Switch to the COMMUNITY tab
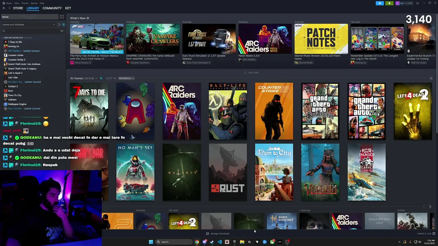Viewport: 438px width, 246px height. [x=52, y=8]
